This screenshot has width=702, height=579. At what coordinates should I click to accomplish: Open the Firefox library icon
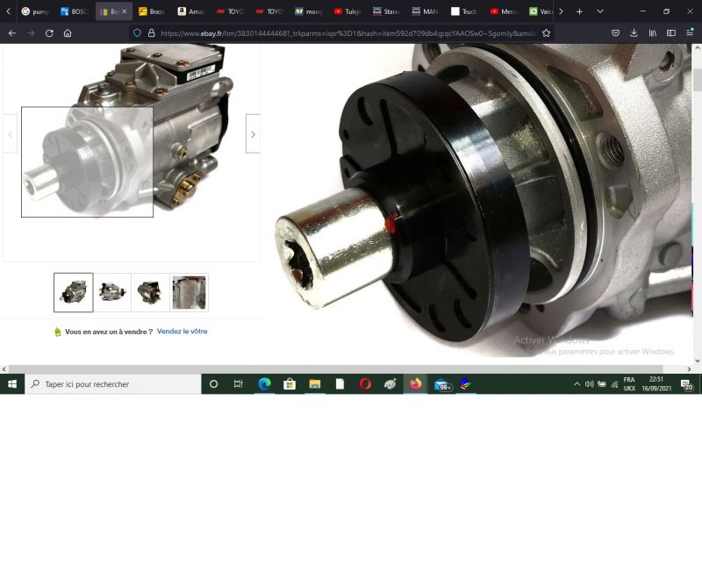[x=653, y=33]
